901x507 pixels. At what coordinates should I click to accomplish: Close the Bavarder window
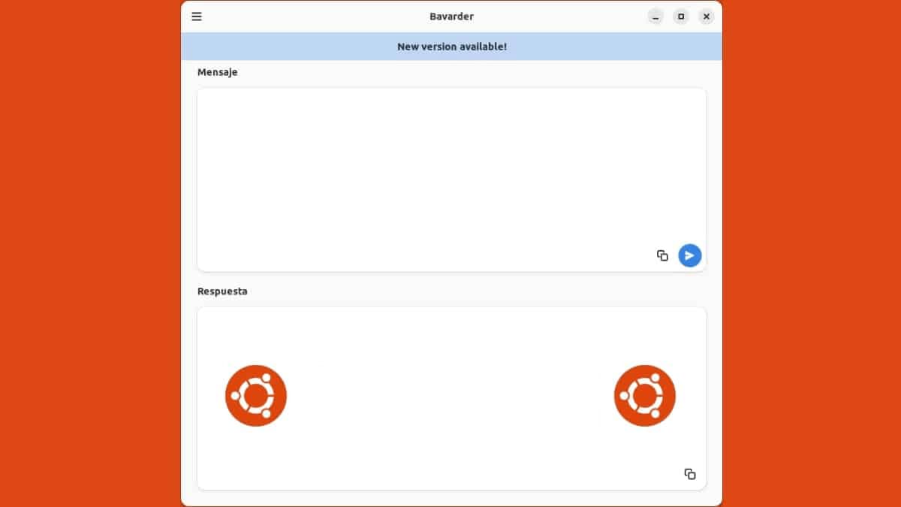pyautogui.click(x=707, y=17)
